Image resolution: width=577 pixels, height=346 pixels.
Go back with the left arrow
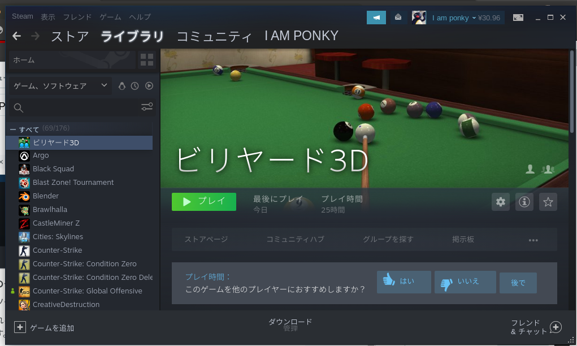click(x=16, y=36)
